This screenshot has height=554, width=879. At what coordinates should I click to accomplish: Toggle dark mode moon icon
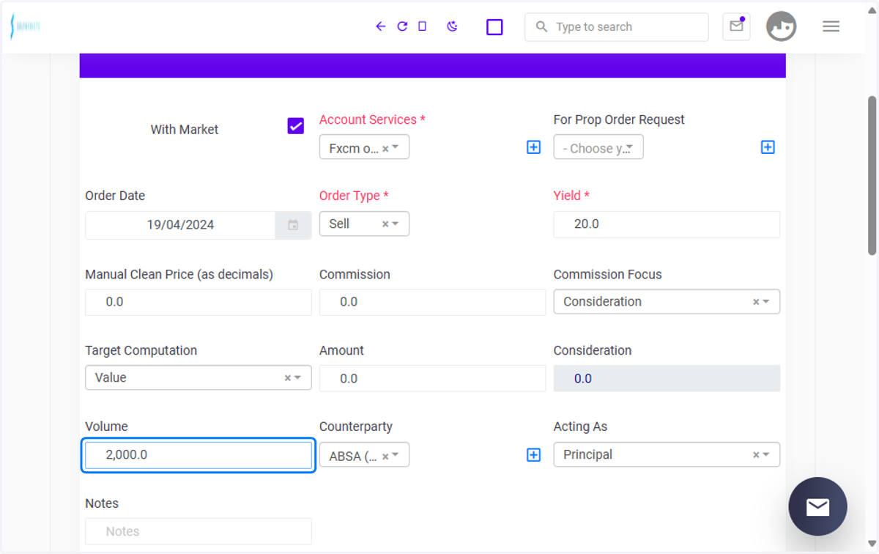453,26
